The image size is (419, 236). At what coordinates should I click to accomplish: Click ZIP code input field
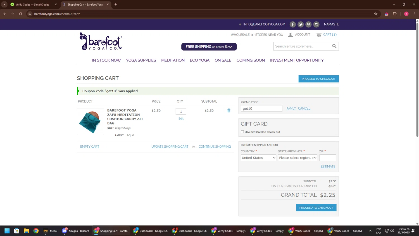pos(328,158)
